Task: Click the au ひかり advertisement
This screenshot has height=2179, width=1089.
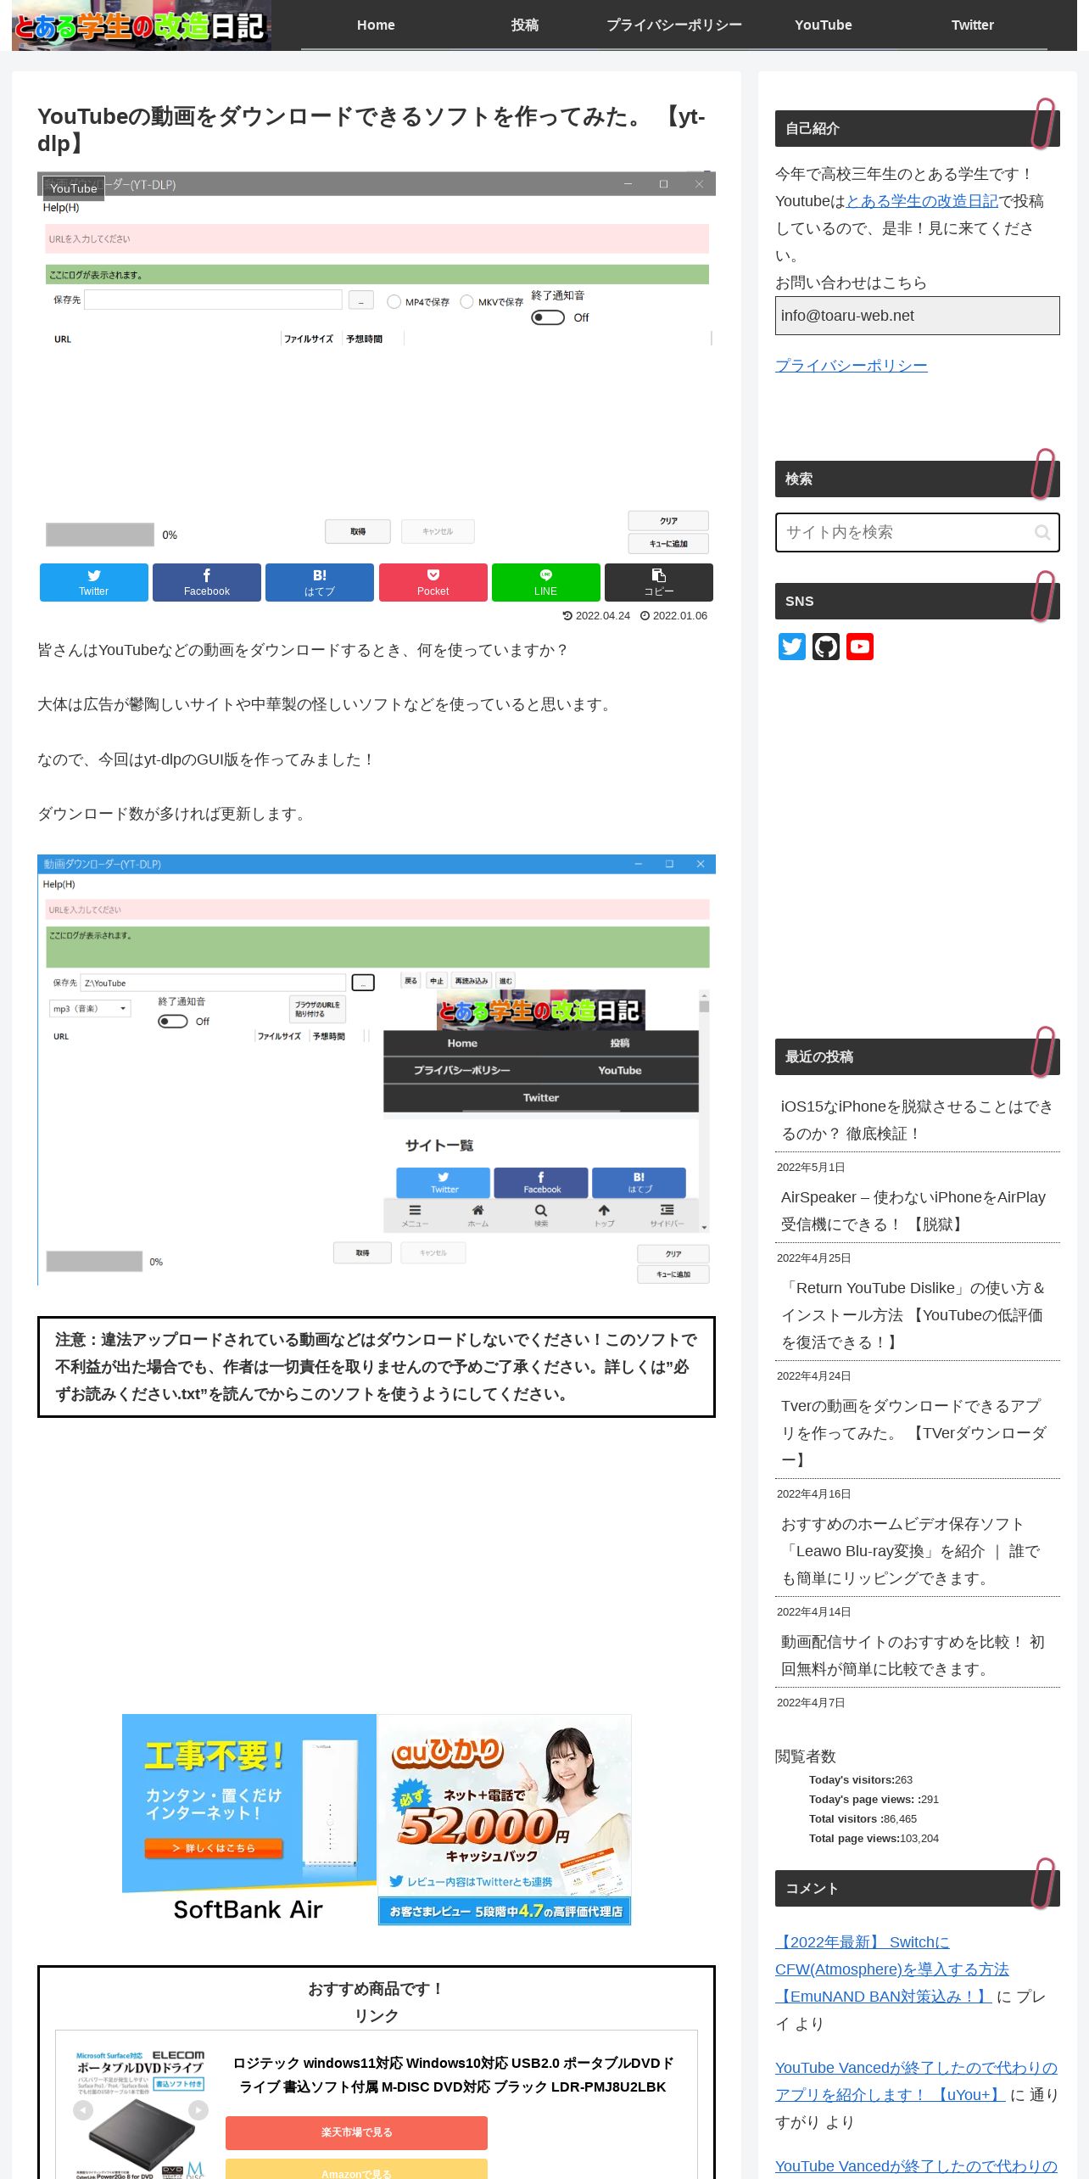Action: [505, 1819]
